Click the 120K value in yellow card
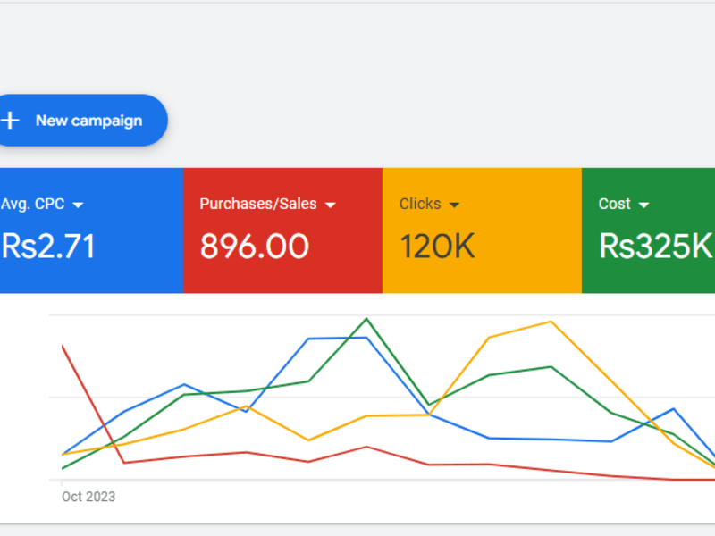Viewport: 715px width, 536px height. 437,247
